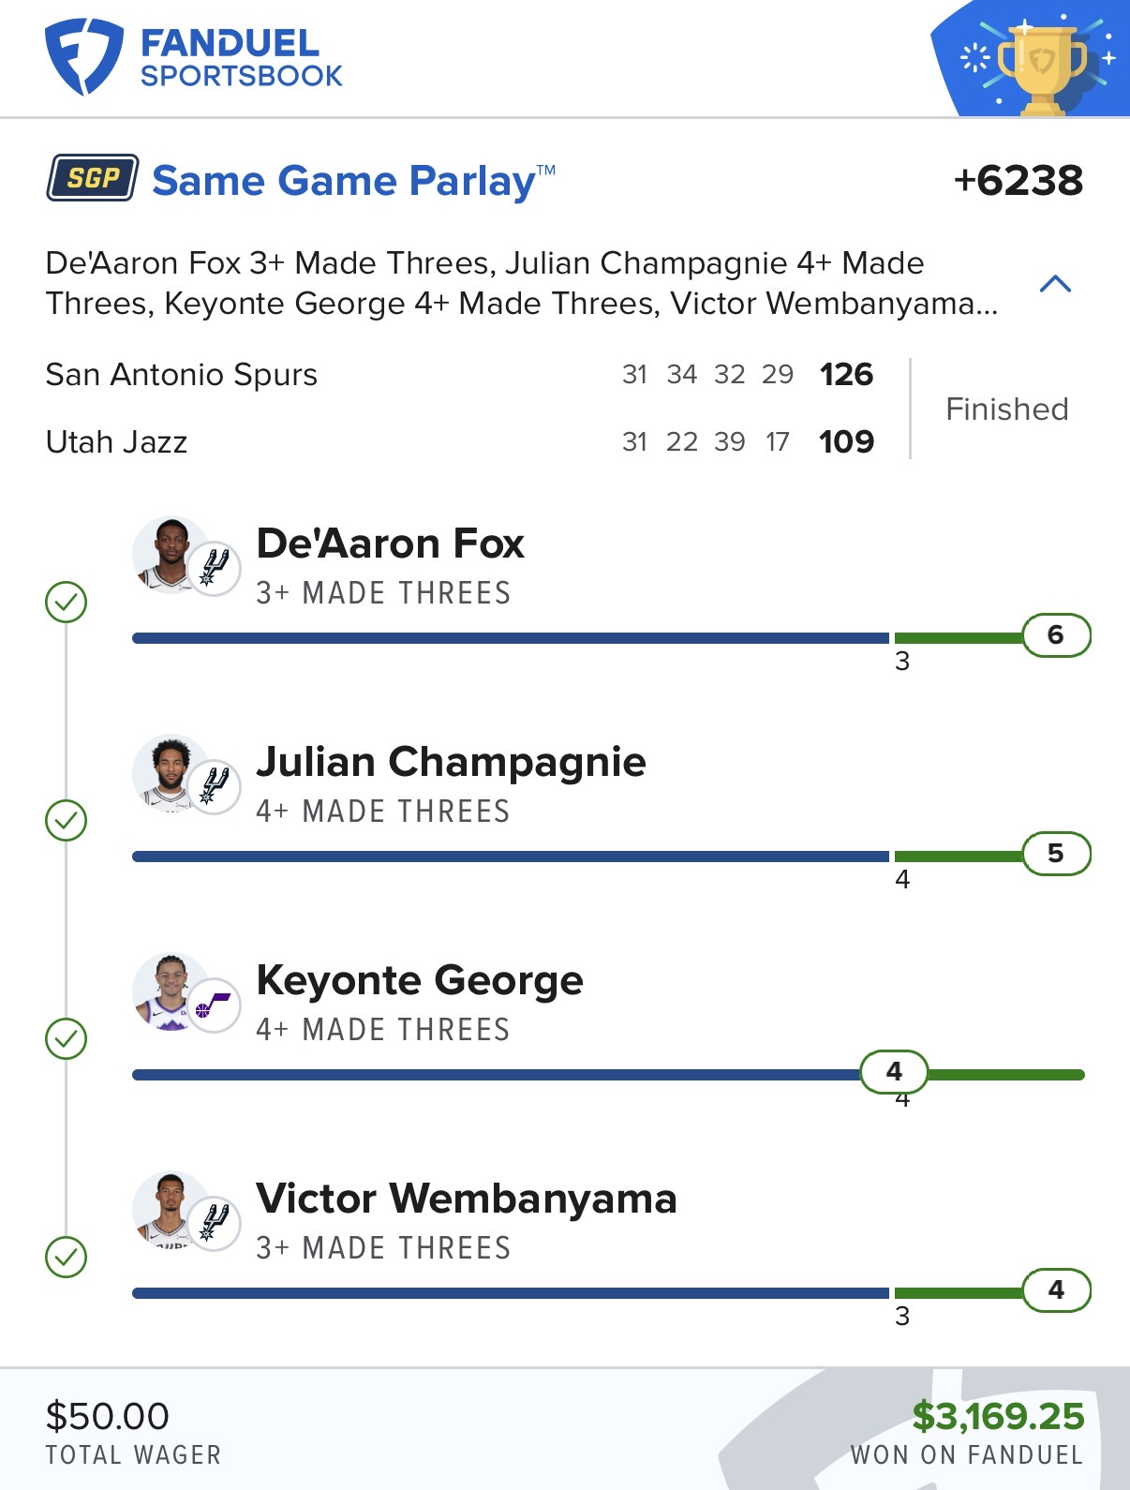
Task: Tap De'Aaron Fox's player headshot
Action: pos(171,554)
